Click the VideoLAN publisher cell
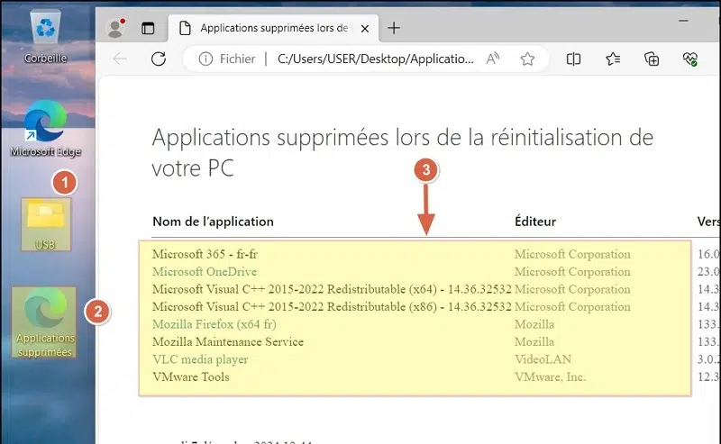721x444 pixels. (543, 359)
